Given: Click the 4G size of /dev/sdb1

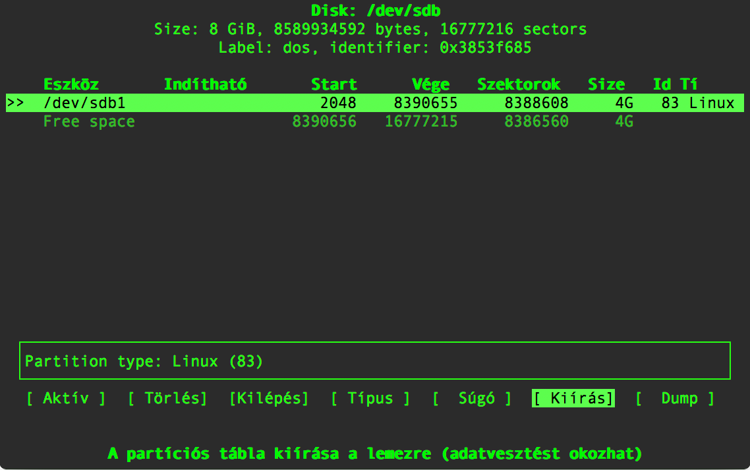Looking at the screenshot, I should tap(624, 103).
